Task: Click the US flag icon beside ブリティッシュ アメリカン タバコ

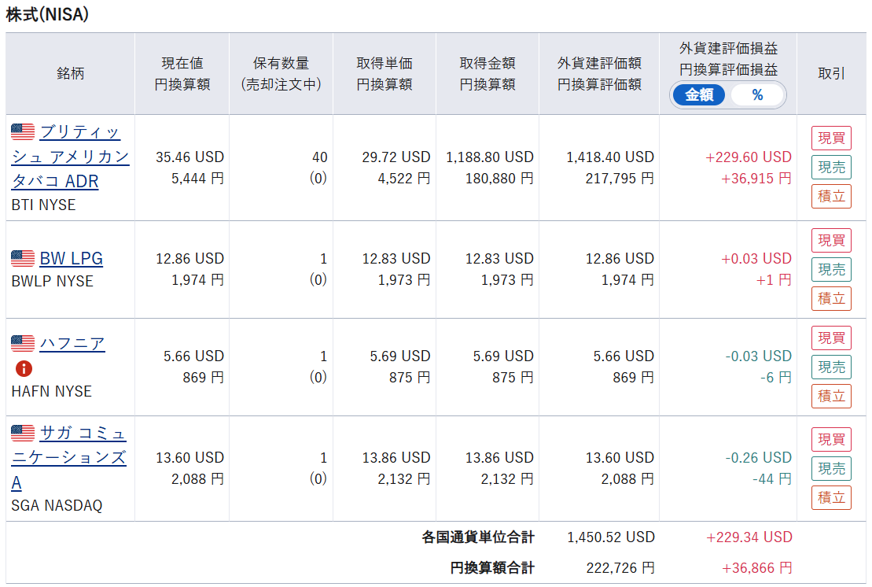Action: 23,132
